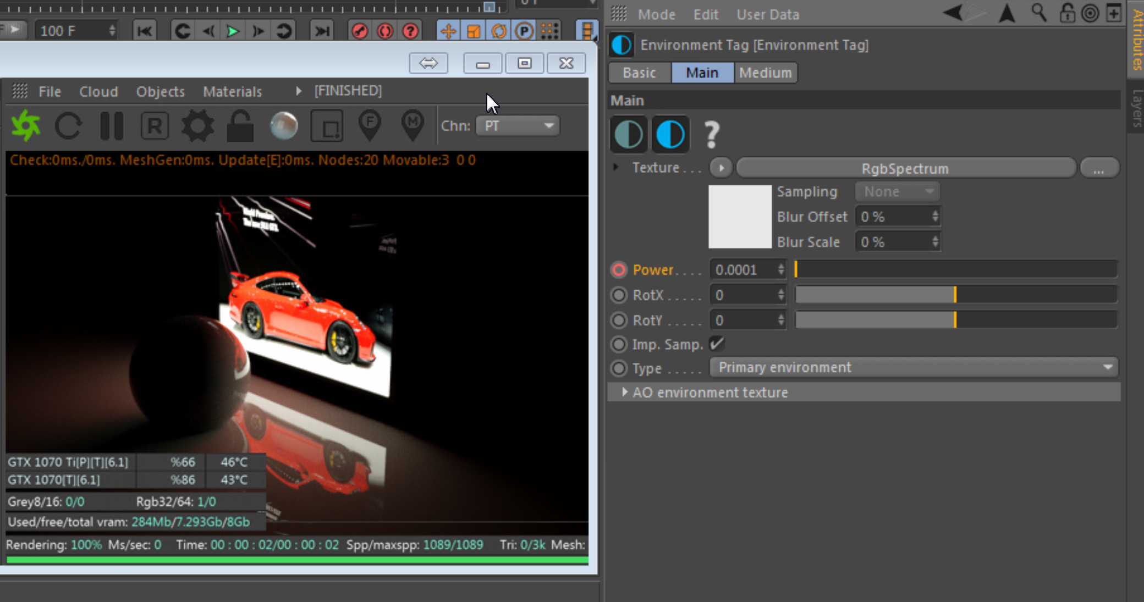
Task: Open the Type Primary environment dropdown
Action: [914, 367]
